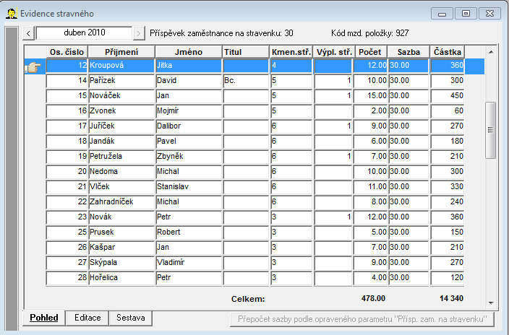
Task: Click the personal number cell '21'
Action: pos(67,187)
